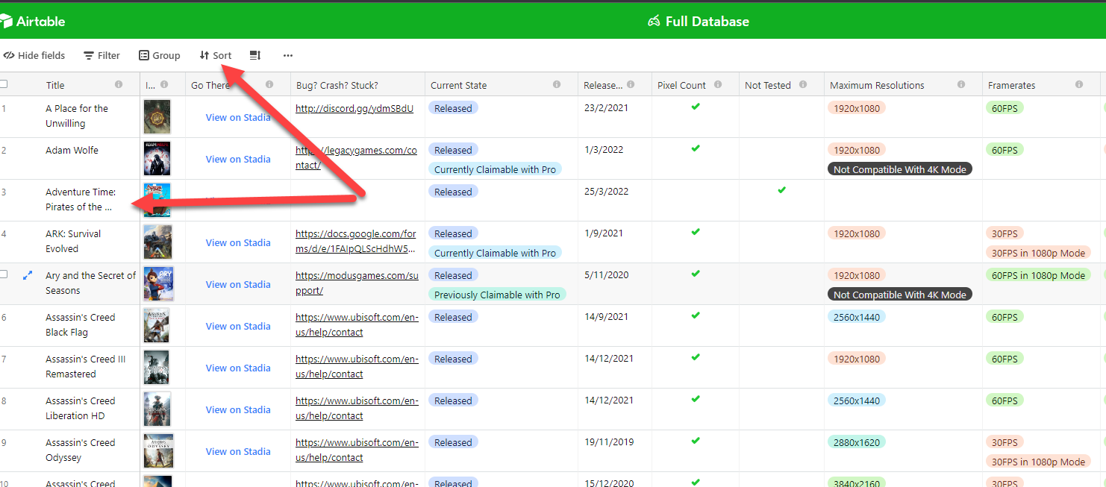Click the Not Tested info icon
1106x487 pixels.
(x=803, y=85)
